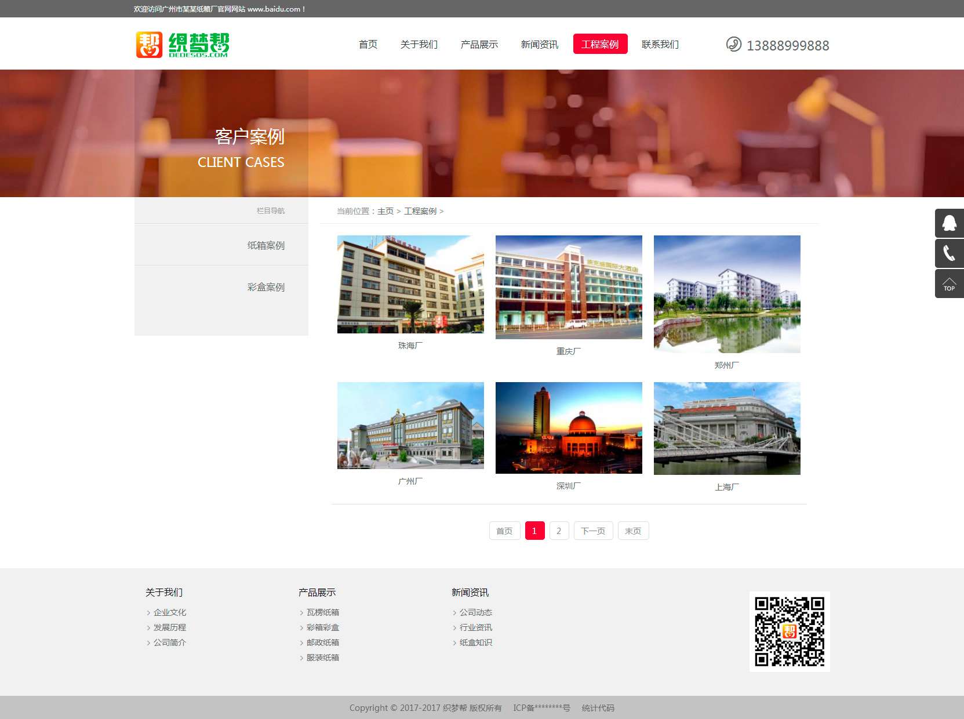Open the 深圳厂 night building thumbnail
Screen dimensions: 964x719
(569, 428)
